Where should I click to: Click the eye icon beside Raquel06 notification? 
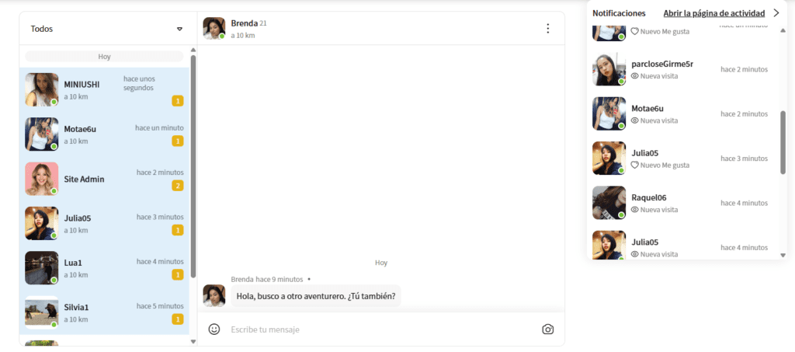click(634, 210)
